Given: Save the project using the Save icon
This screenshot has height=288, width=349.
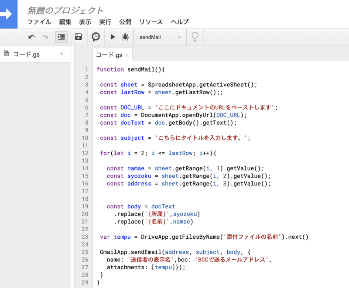Looking at the screenshot, I should coord(79,37).
